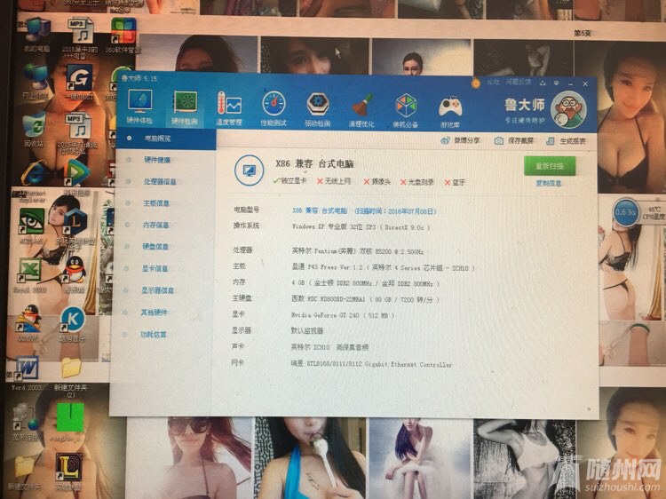Open the 英雄联盟 League of Legends icon
666x499 pixels.
[x=68, y=471]
